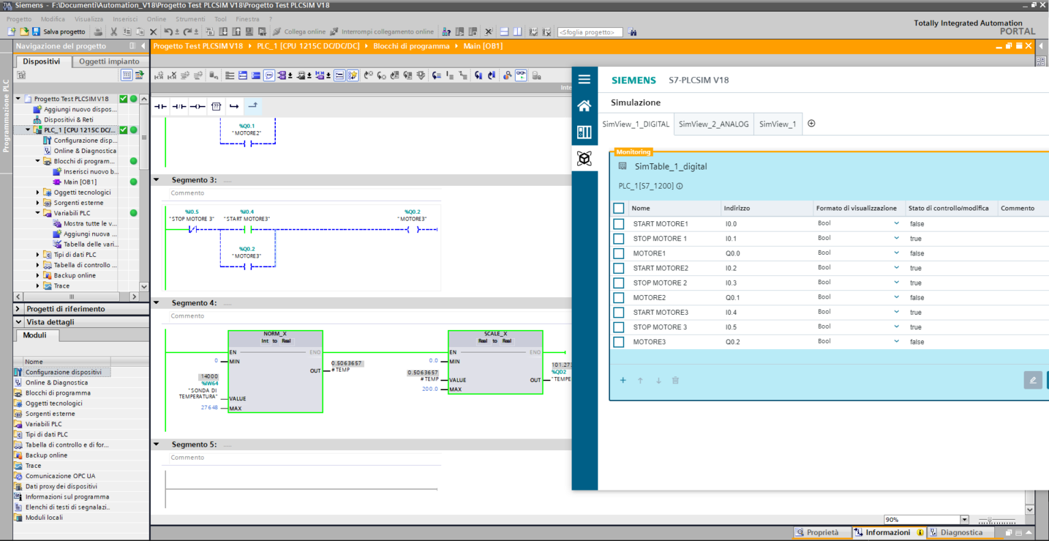Check the select-all checkbox in table header

[619, 208]
